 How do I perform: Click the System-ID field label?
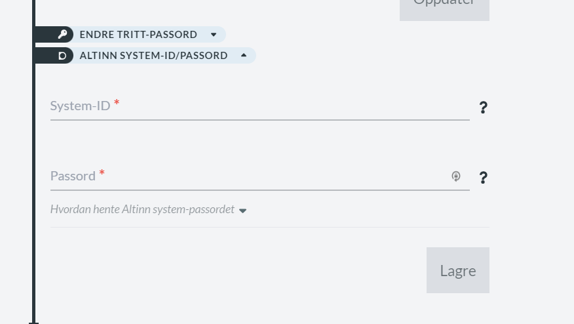tap(80, 106)
